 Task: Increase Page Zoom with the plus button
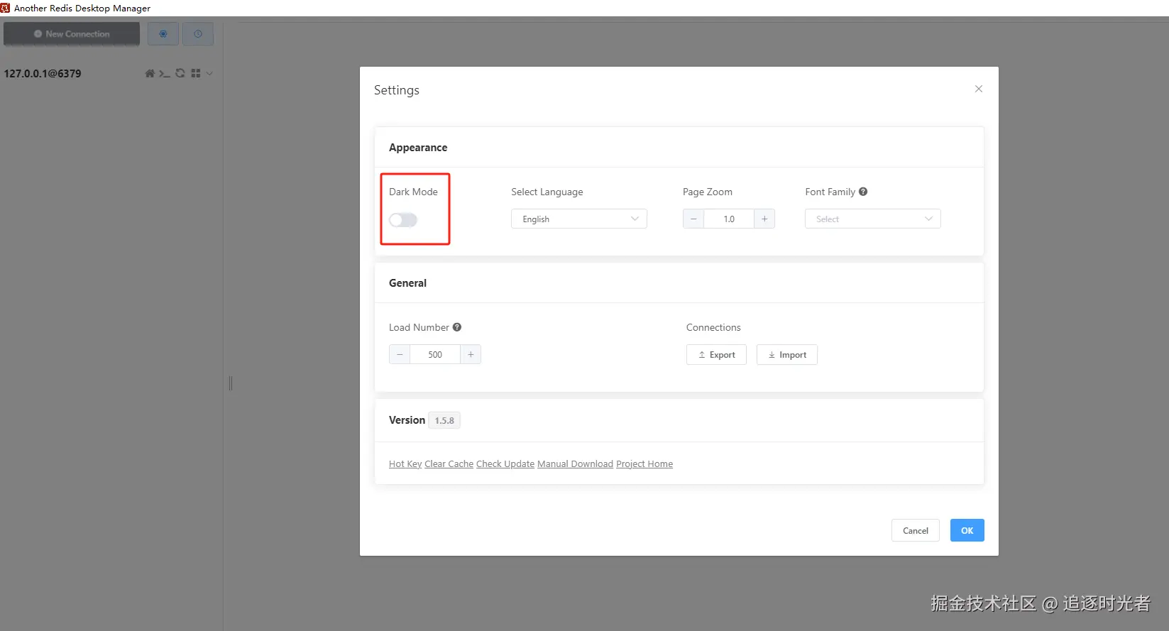(764, 219)
